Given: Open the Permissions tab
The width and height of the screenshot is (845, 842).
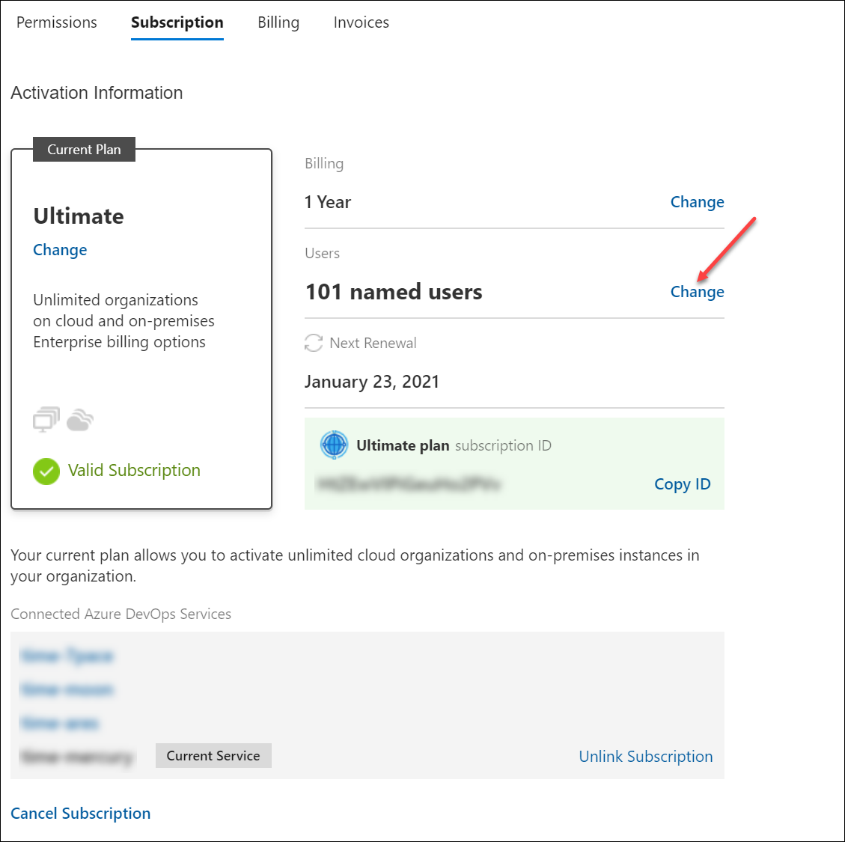Looking at the screenshot, I should pyautogui.click(x=57, y=22).
